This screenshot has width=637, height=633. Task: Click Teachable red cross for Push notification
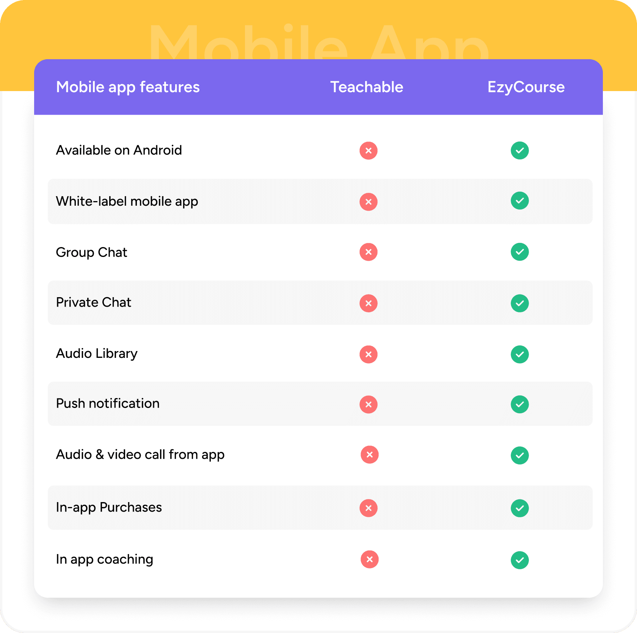368,405
